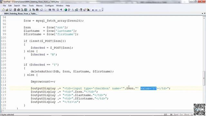The width and height of the screenshot is (206, 116).
Task: Open the Tools menu
Action: tap(31, 6)
